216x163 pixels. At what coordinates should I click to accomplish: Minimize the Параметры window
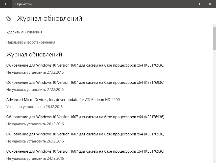tap(186, 4)
